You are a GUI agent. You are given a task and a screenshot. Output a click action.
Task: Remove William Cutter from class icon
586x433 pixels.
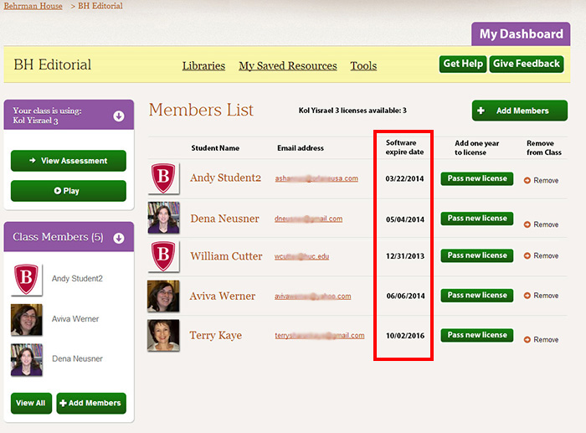click(x=527, y=255)
